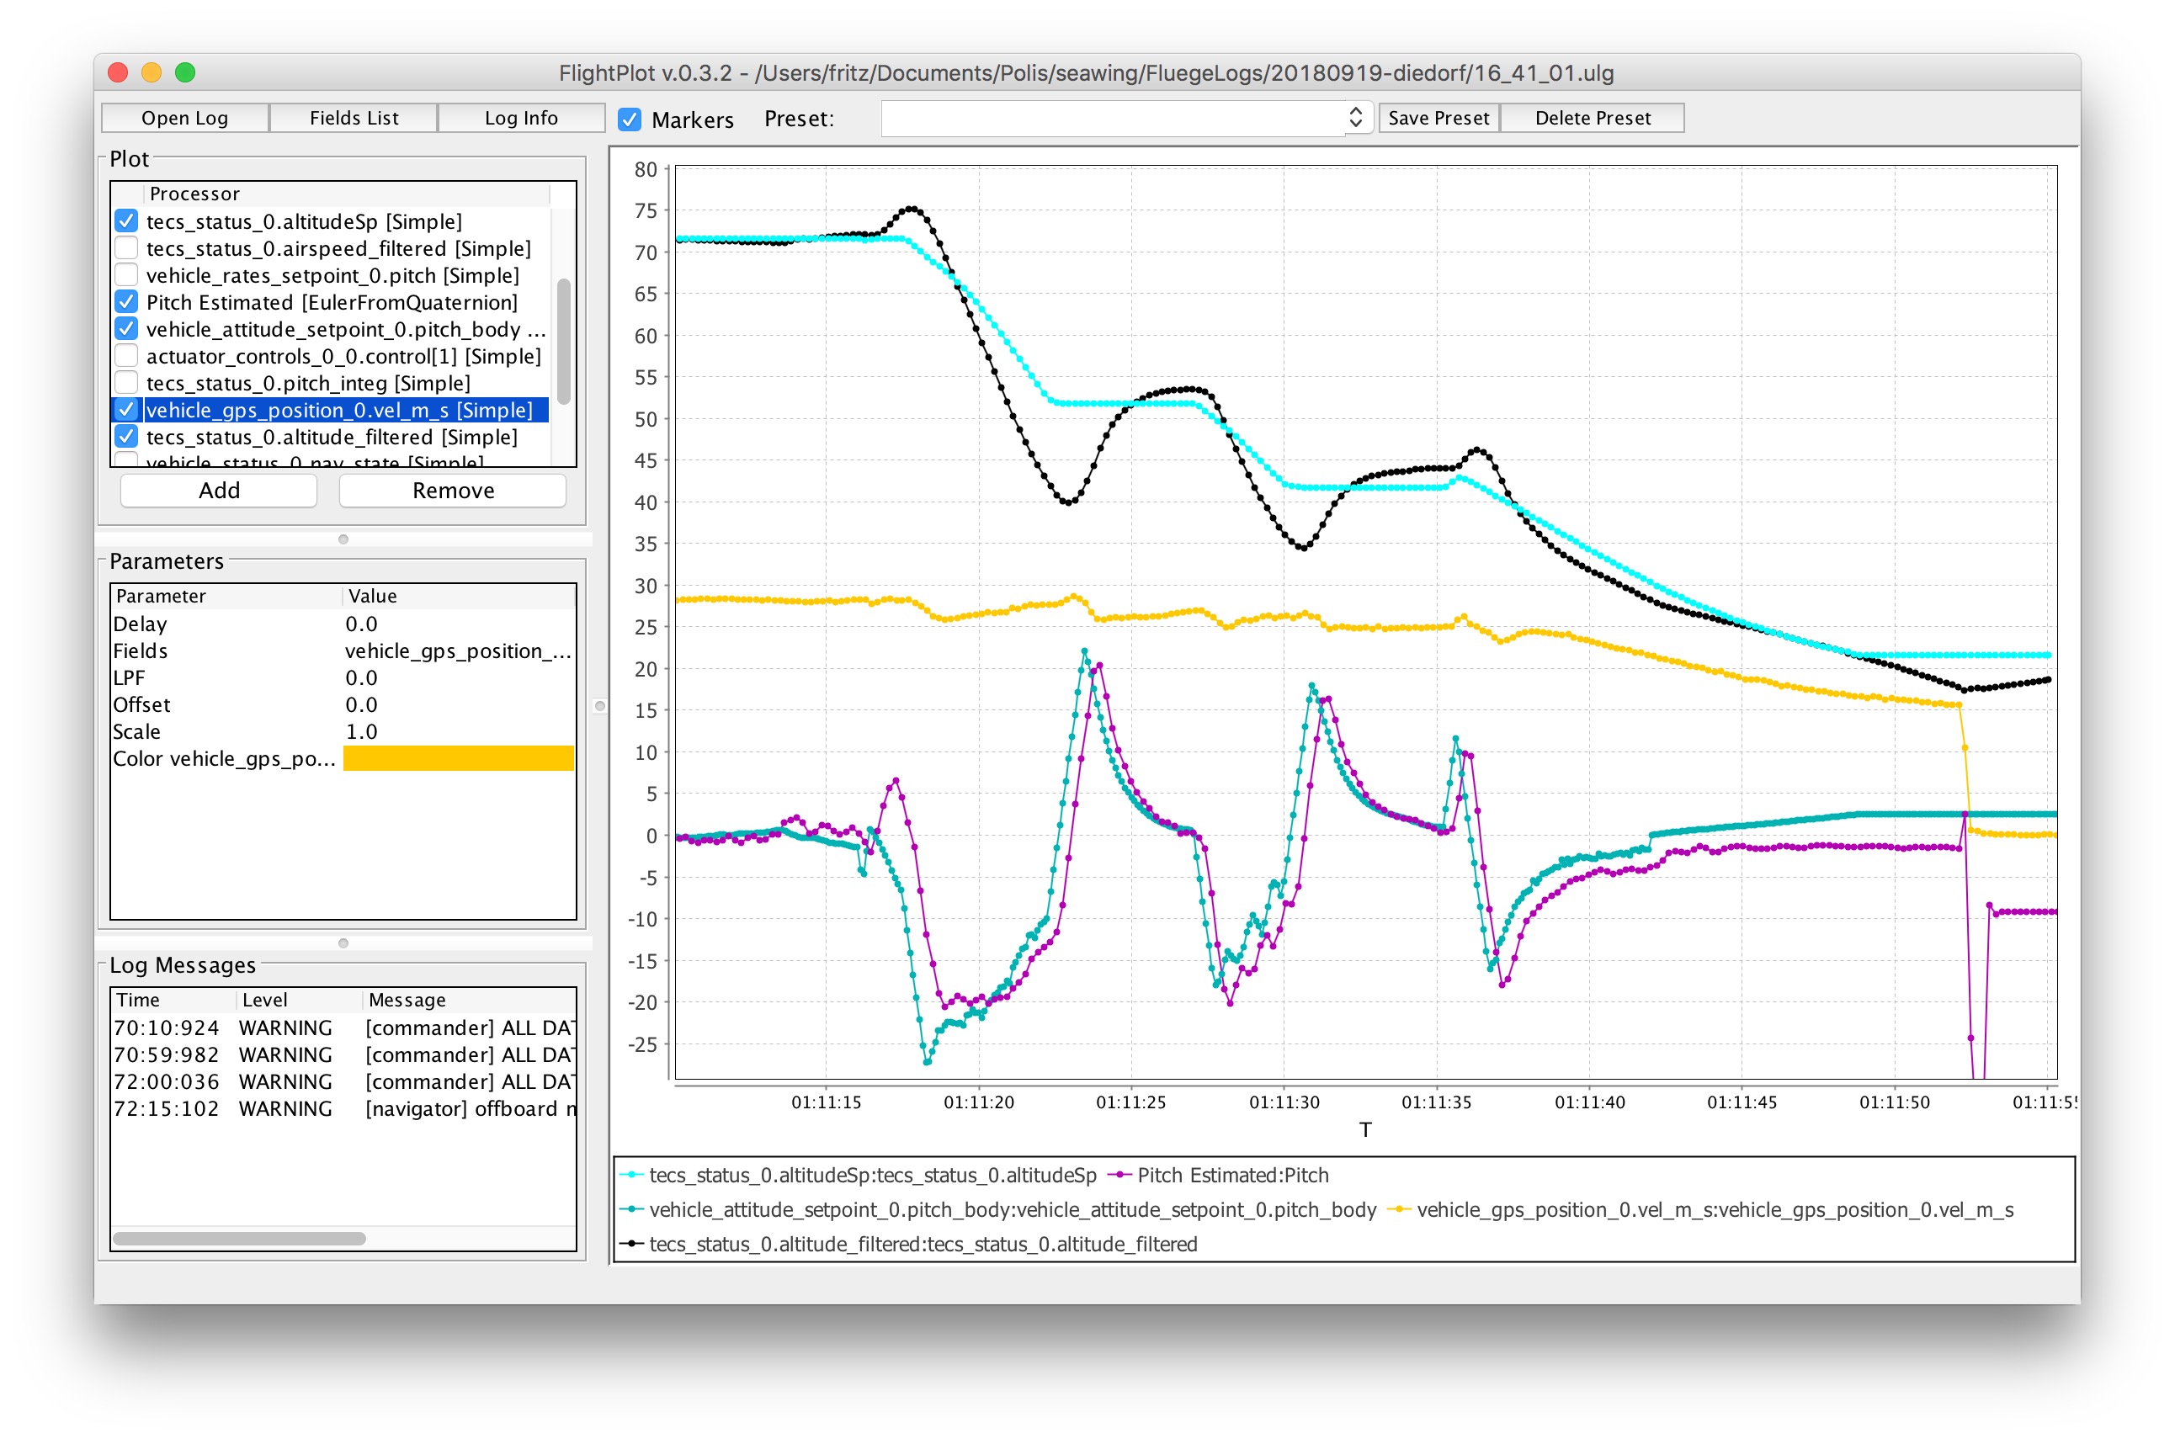Click Remove processor button

[x=453, y=490]
